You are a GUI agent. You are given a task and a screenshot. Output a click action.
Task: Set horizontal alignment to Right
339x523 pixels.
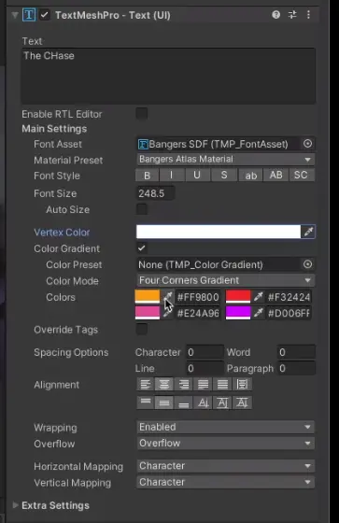[x=184, y=384]
